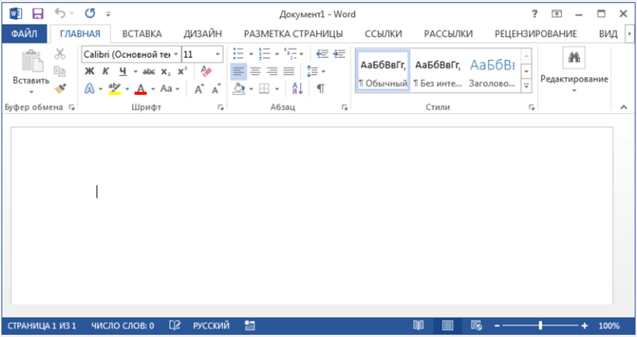Image resolution: width=637 pixels, height=337 pixels.
Task: Show paragraph marks with the pilcrow icon
Action: pyautogui.click(x=320, y=88)
